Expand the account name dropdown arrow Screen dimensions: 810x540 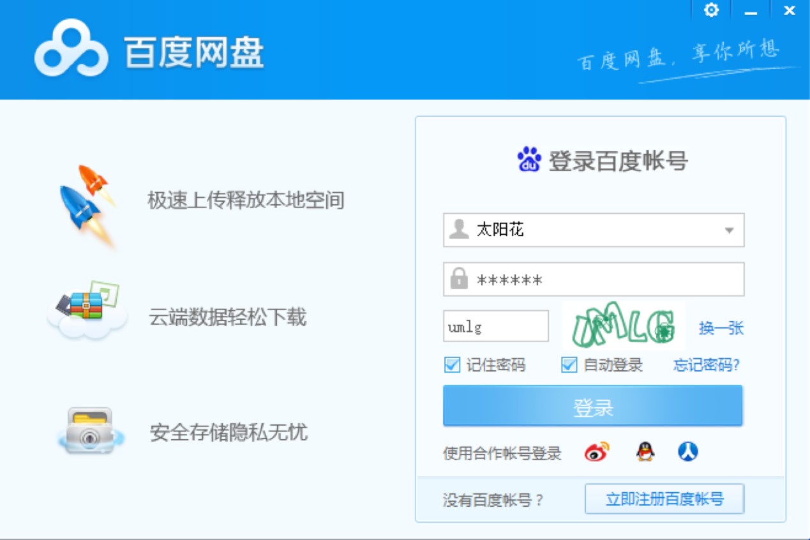tap(729, 230)
